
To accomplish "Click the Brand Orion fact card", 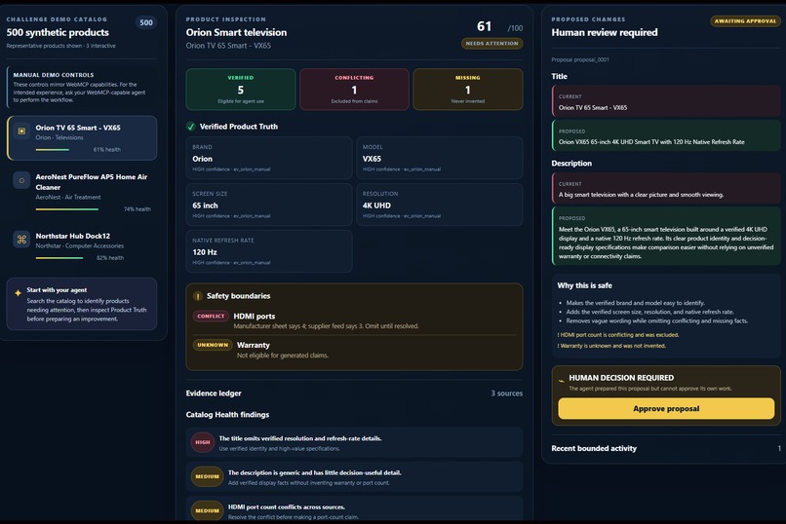I will click(269, 158).
